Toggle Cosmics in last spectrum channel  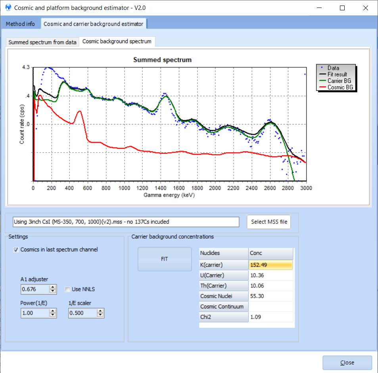pos(16,250)
